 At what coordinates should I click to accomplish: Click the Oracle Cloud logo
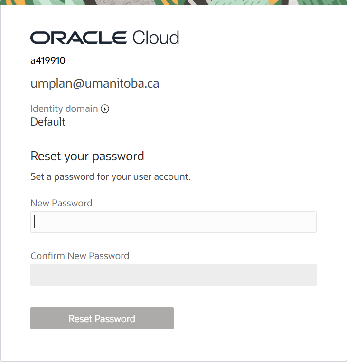point(104,38)
